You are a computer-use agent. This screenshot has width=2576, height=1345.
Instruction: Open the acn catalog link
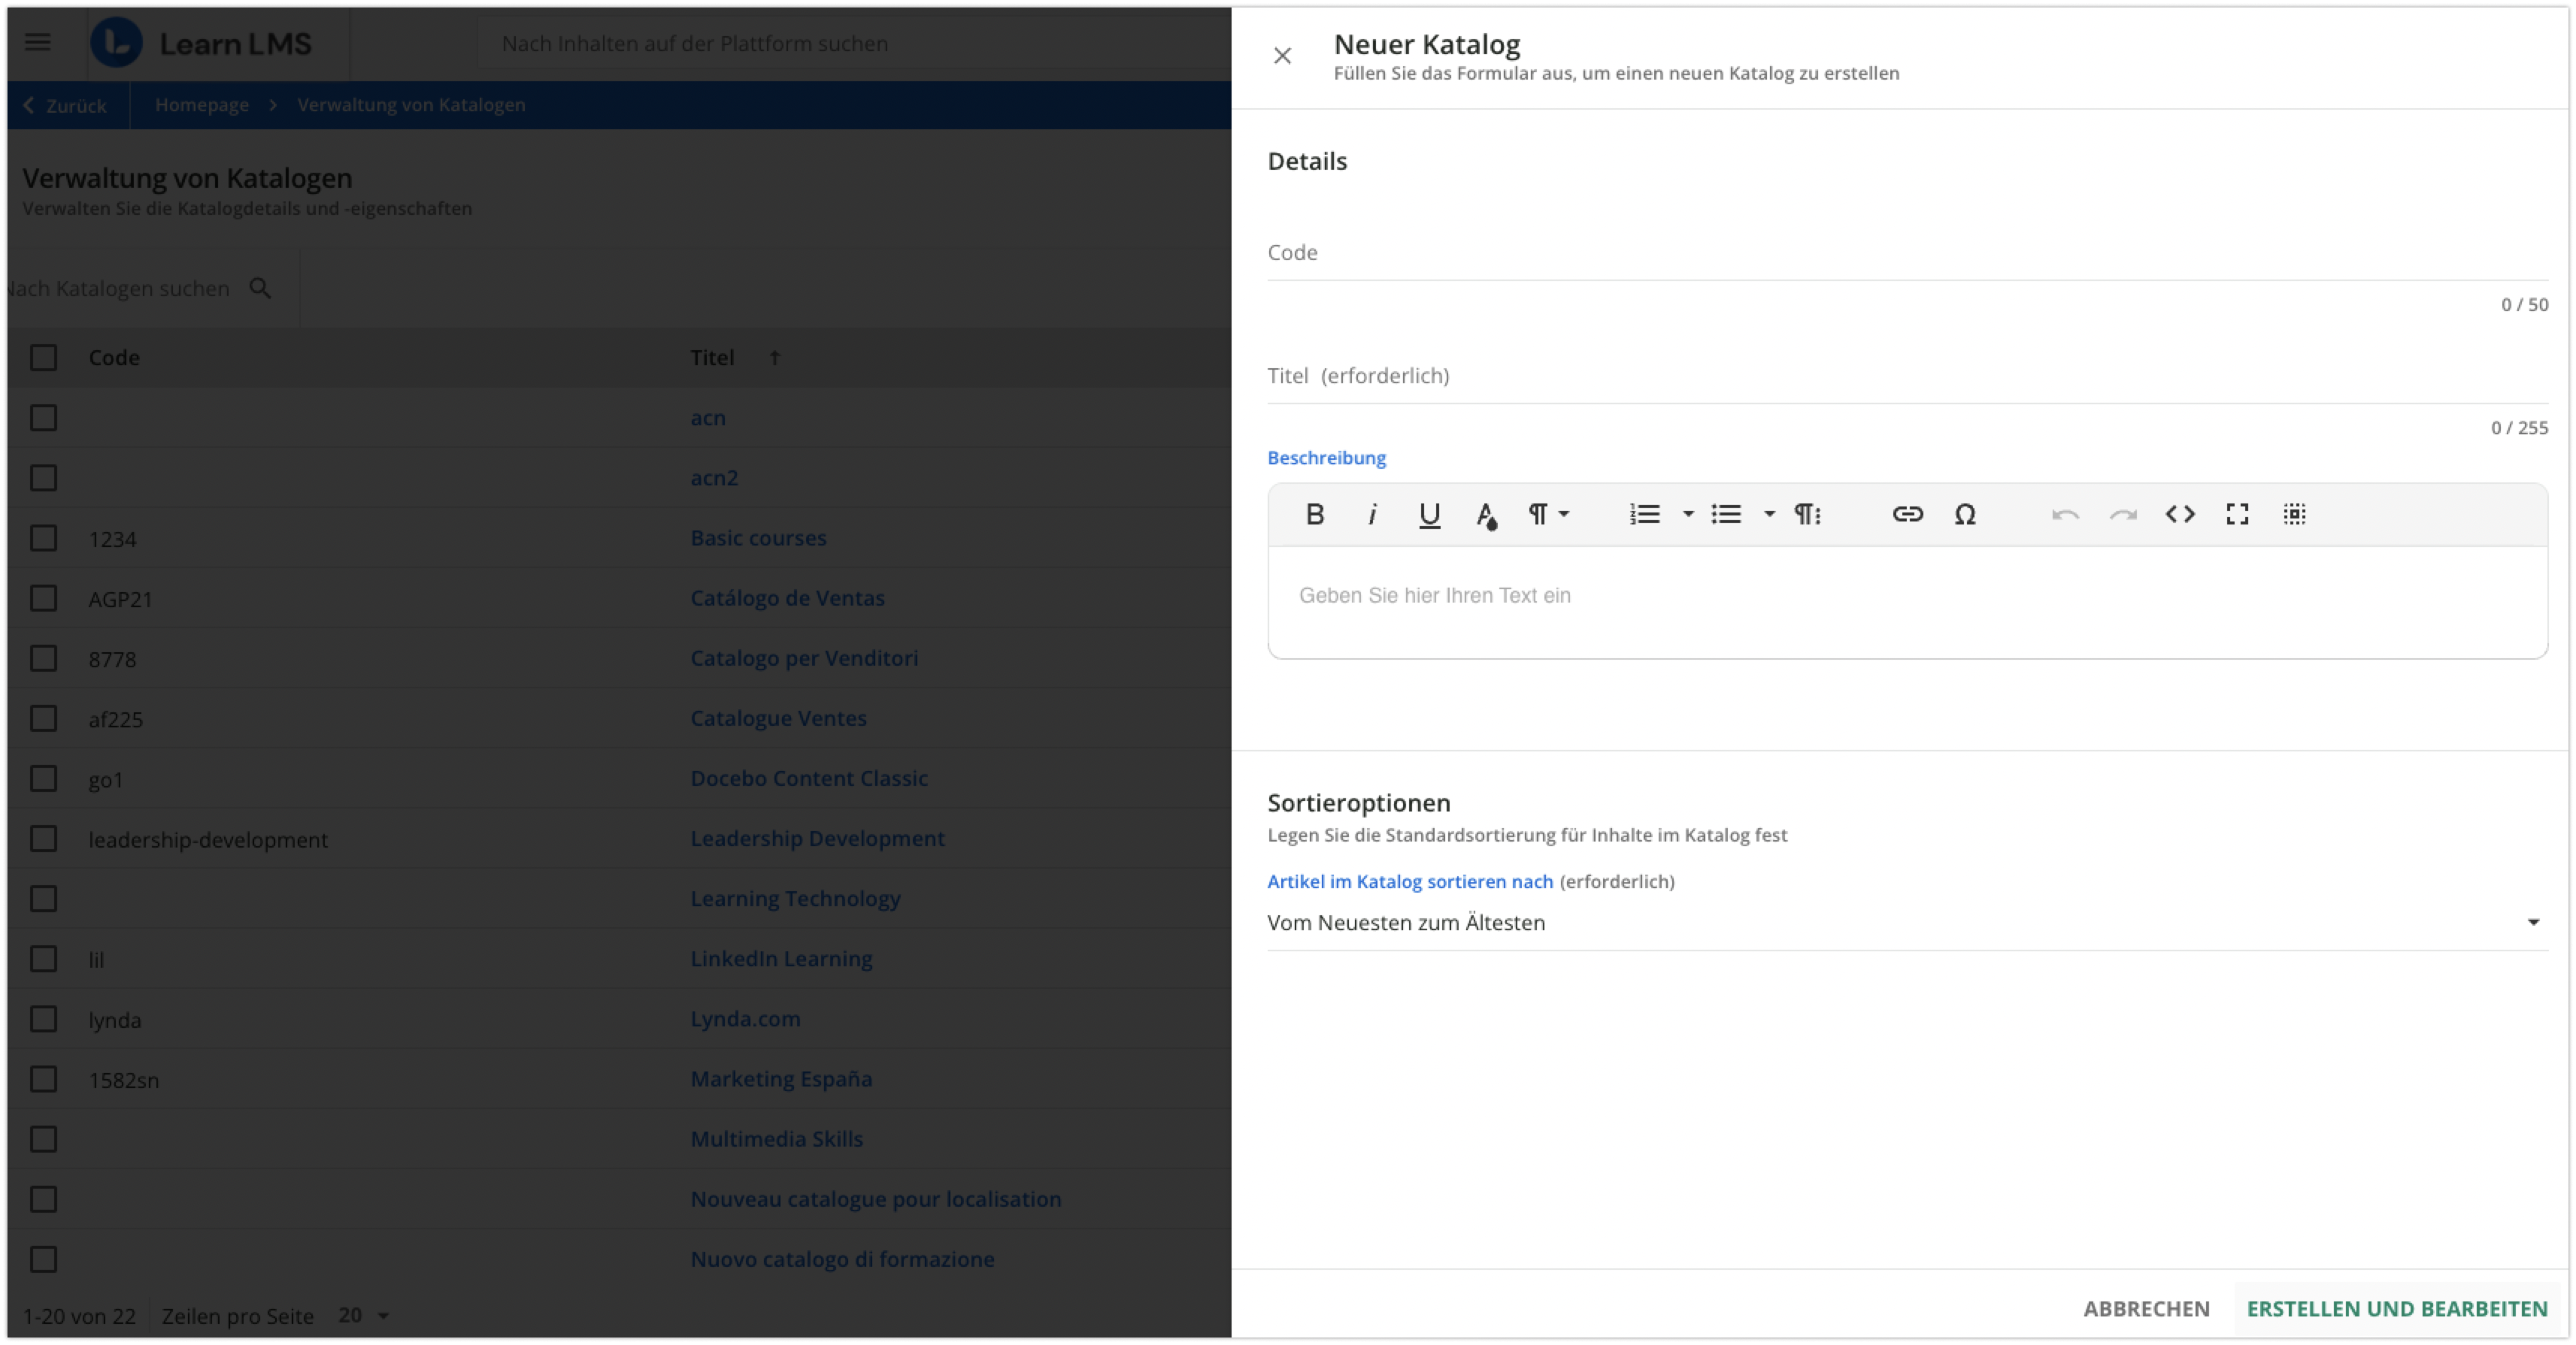[x=708, y=418]
